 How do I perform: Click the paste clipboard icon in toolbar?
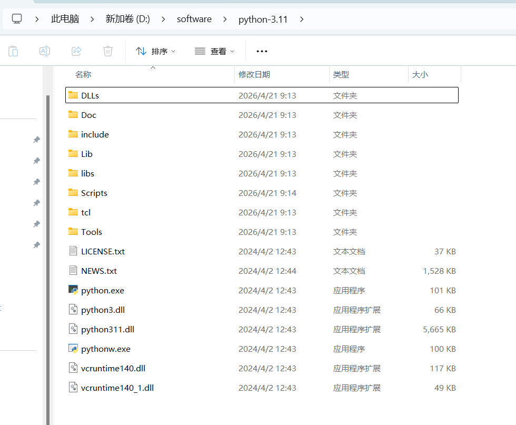pos(13,52)
